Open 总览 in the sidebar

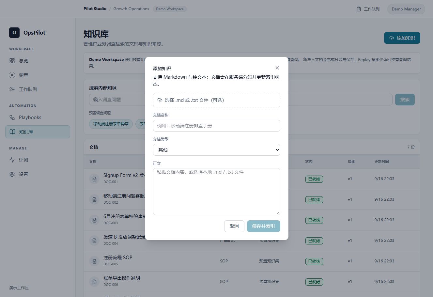point(38,61)
